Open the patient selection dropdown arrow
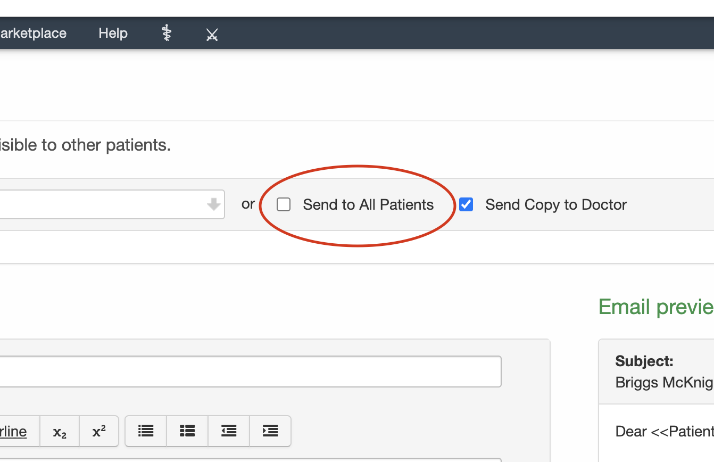The height and width of the screenshot is (462, 714). pos(214,204)
